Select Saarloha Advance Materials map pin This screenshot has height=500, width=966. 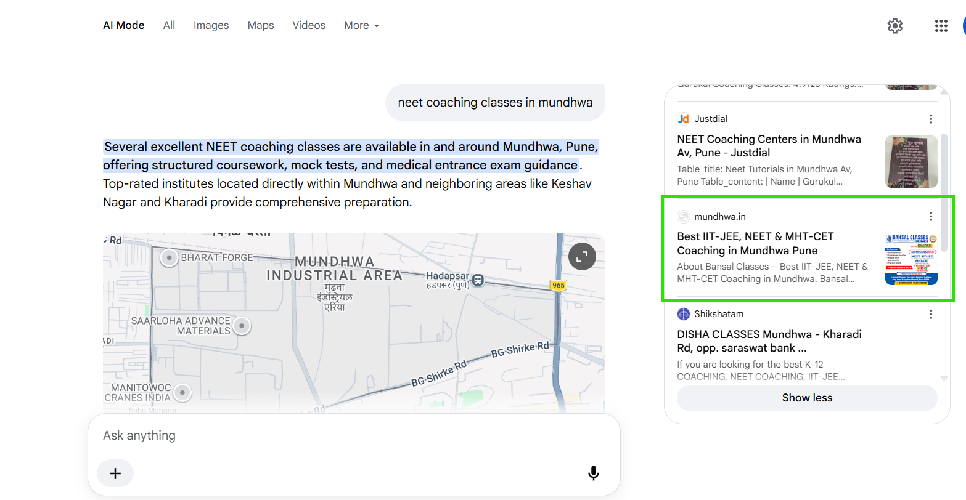point(242,325)
